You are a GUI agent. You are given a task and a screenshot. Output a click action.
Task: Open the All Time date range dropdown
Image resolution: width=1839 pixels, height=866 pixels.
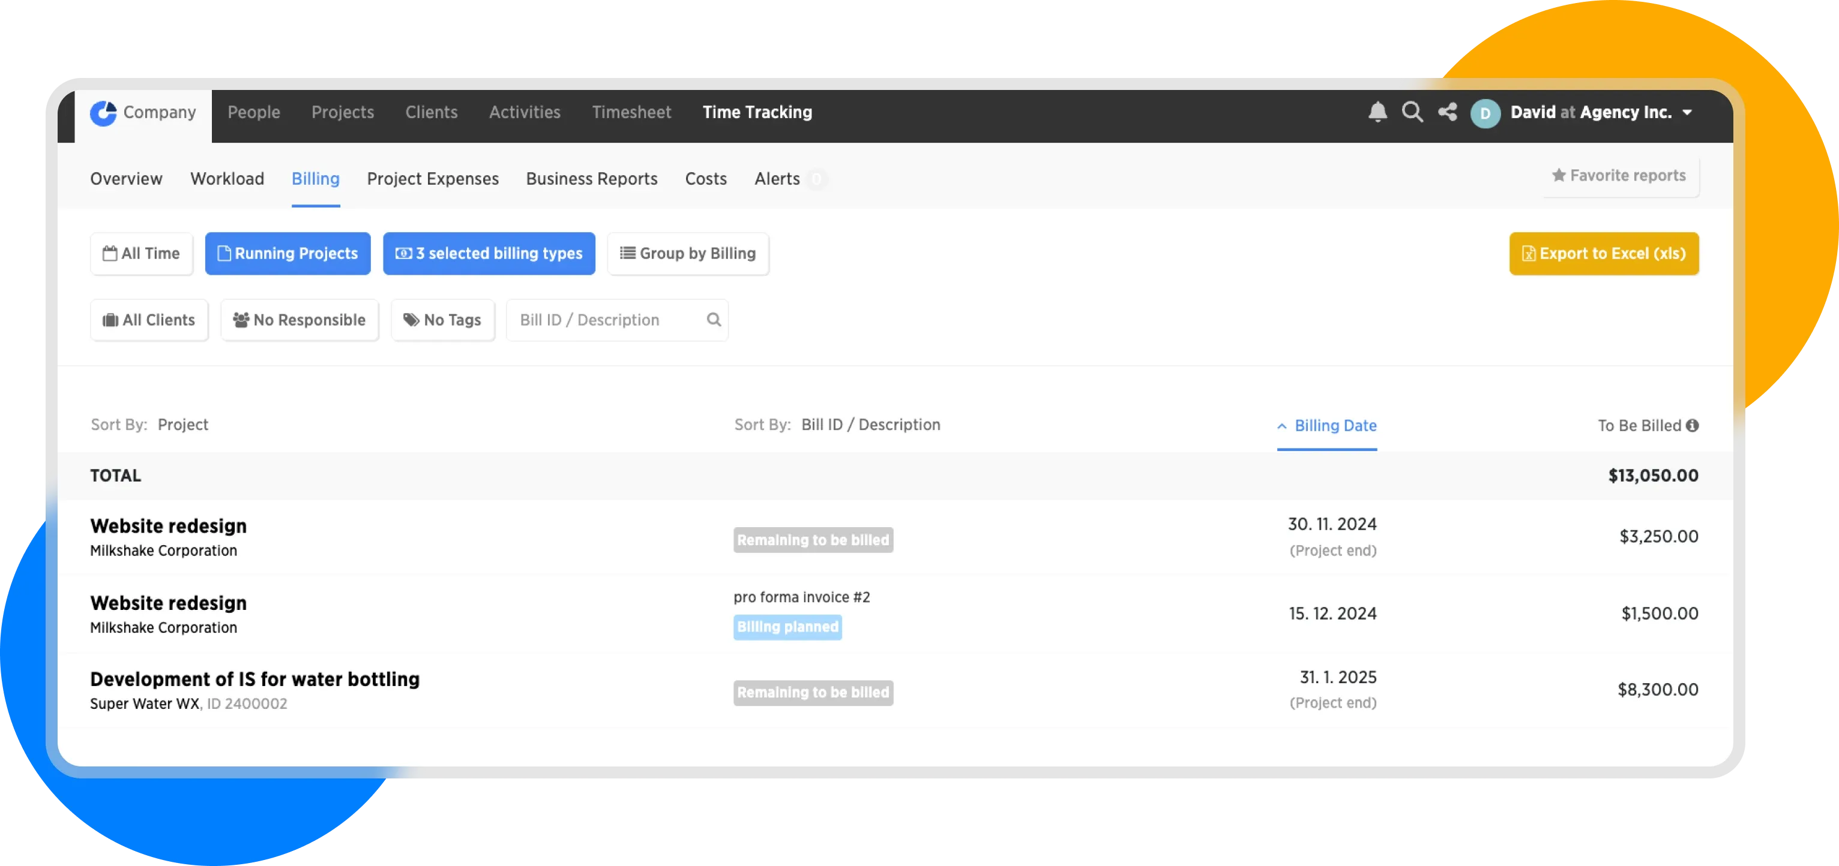tap(142, 253)
